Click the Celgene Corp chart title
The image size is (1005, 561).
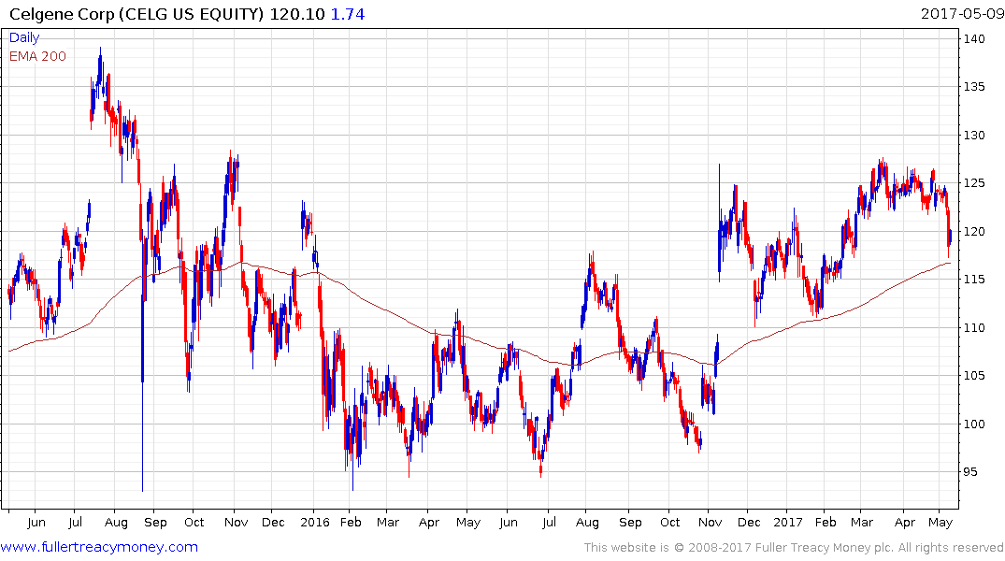click(x=136, y=14)
